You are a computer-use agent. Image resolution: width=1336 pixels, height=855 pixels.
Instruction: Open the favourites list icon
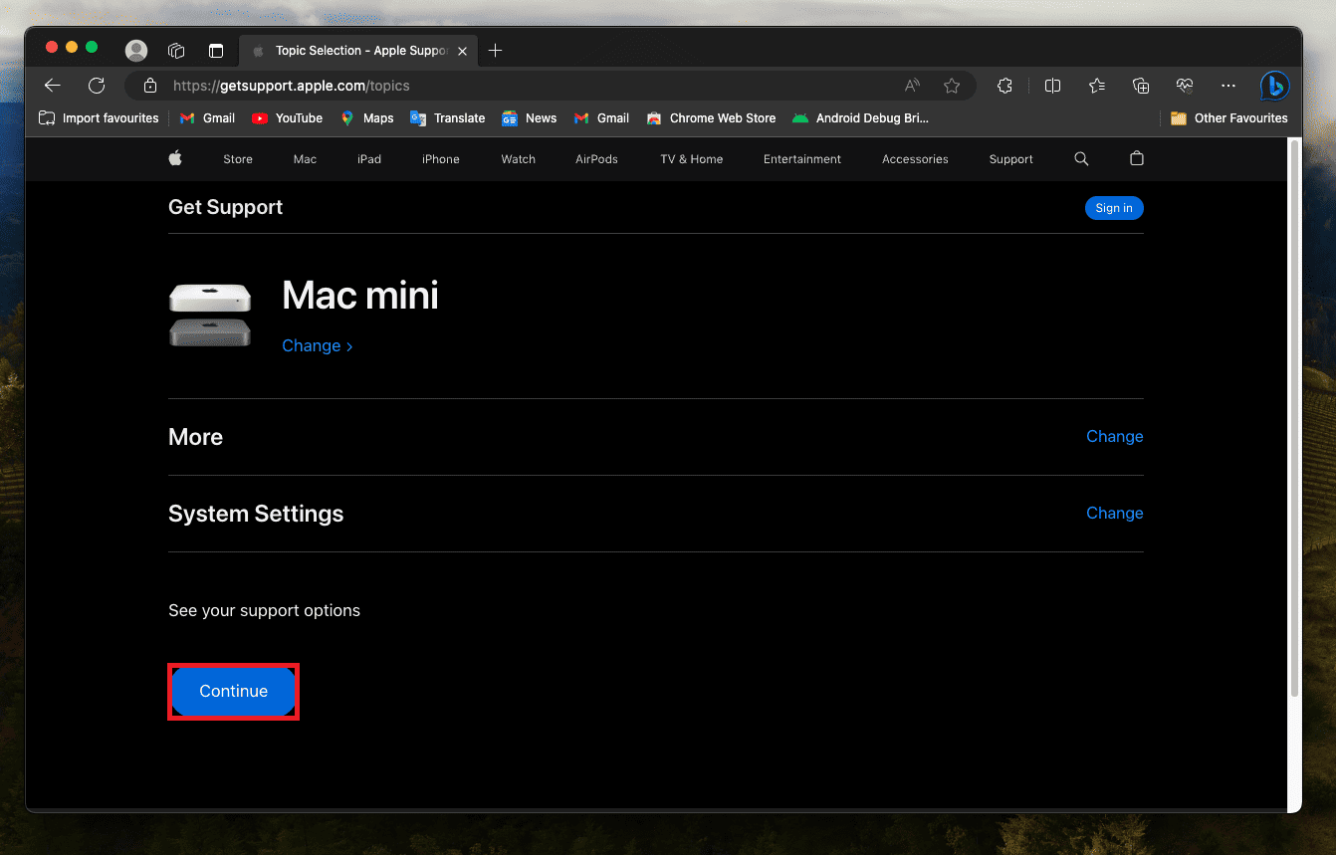pos(1097,86)
